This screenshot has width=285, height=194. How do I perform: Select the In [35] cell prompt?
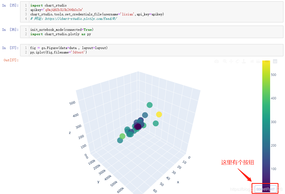pyautogui.click(x=10, y=5)
